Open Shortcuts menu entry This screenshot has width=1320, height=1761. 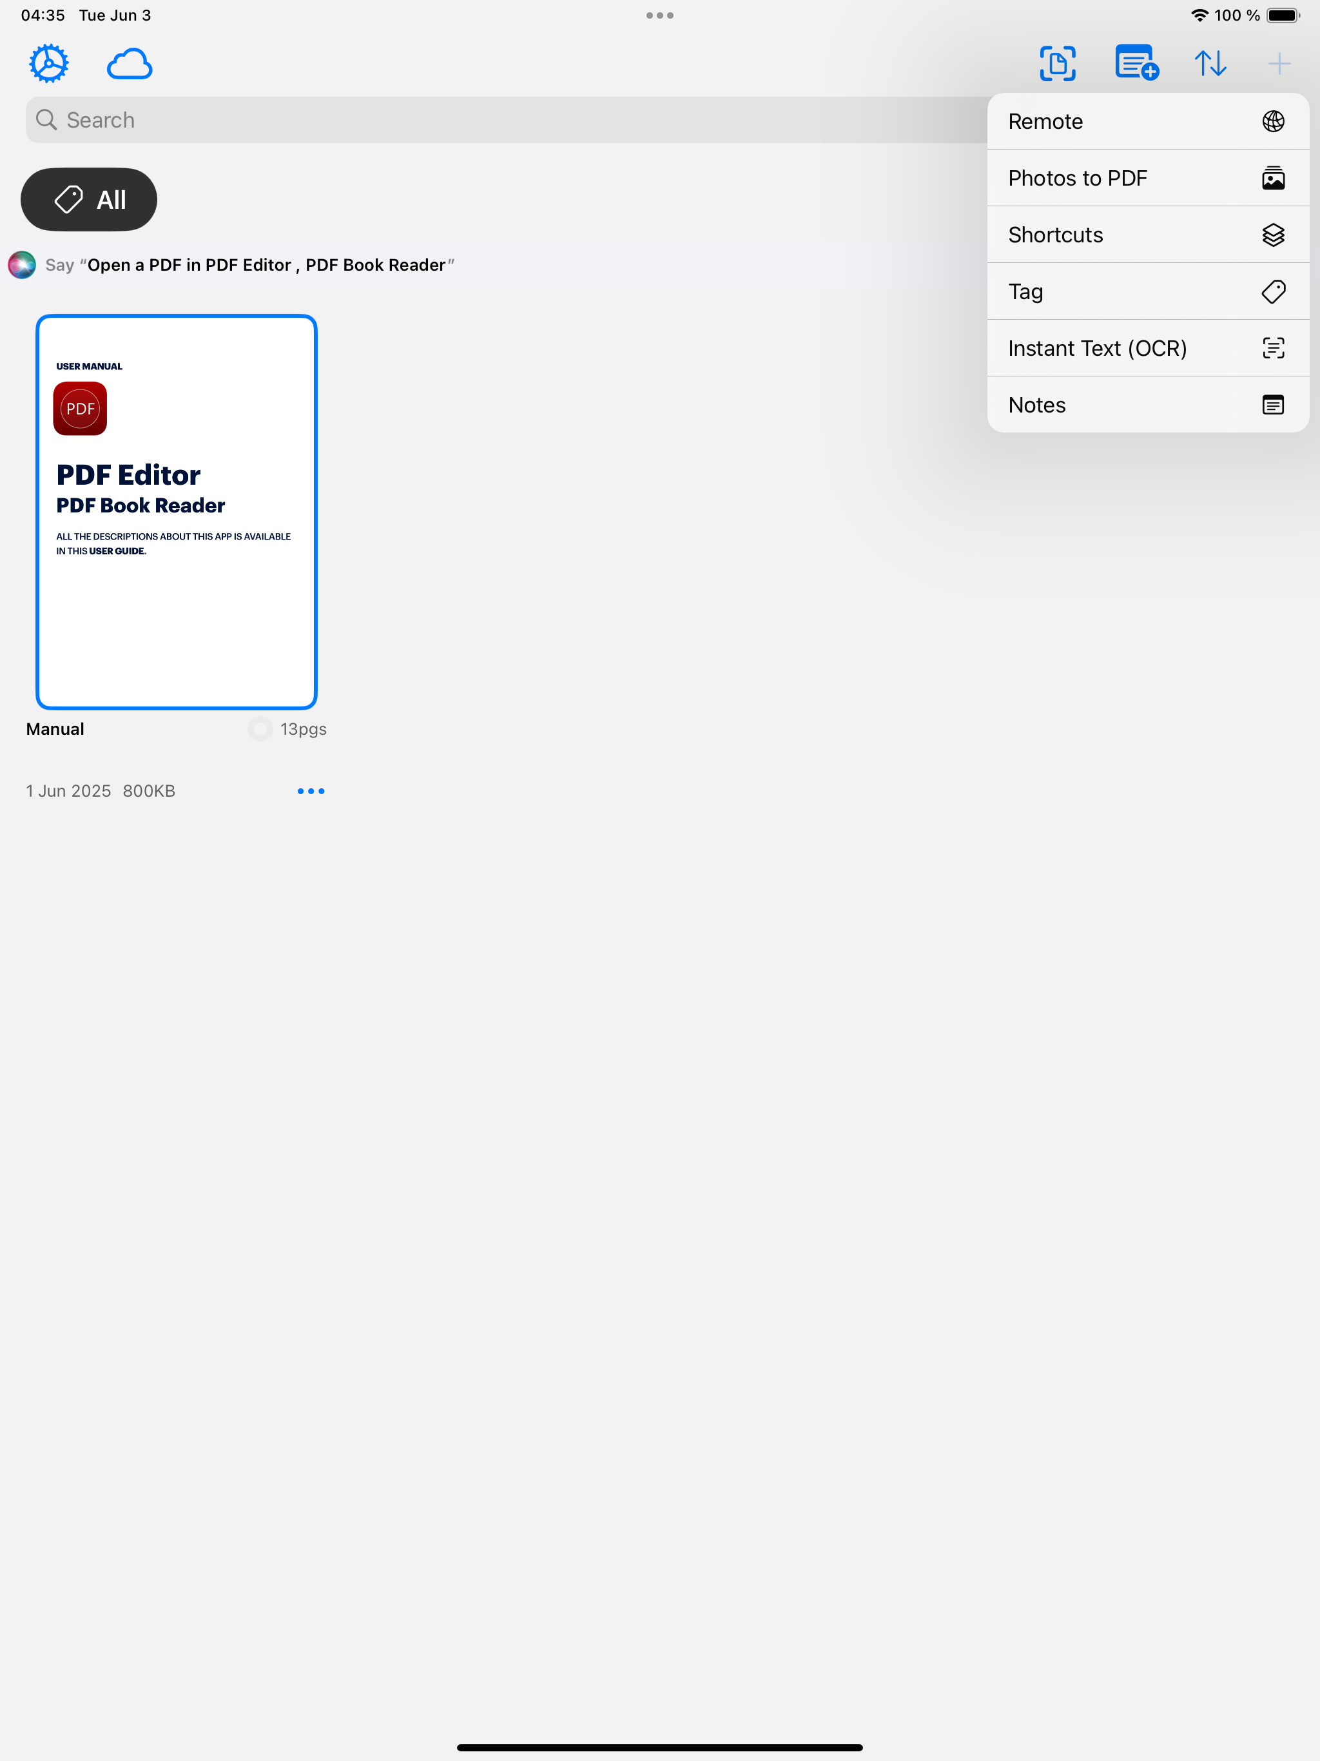pyautogui.click(x=1148, y=235)
